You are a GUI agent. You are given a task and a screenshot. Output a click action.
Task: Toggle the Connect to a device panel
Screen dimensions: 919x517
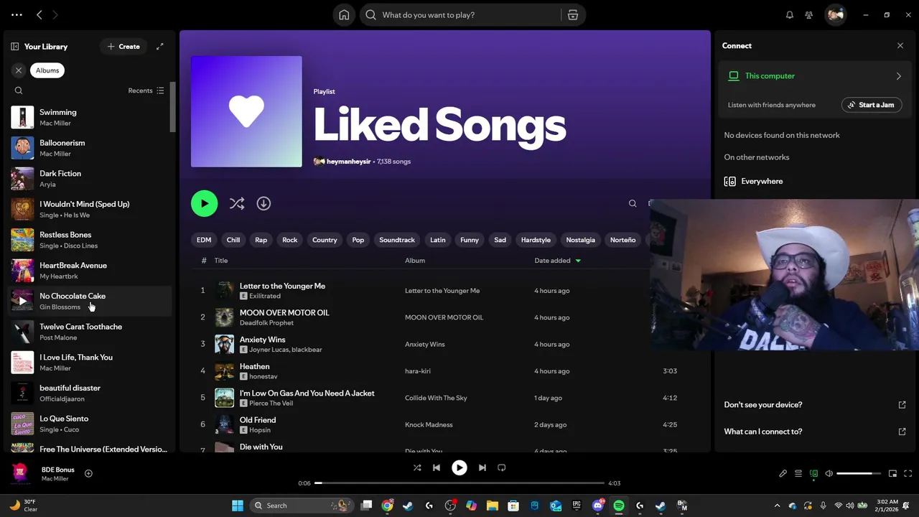pos(813,474)
